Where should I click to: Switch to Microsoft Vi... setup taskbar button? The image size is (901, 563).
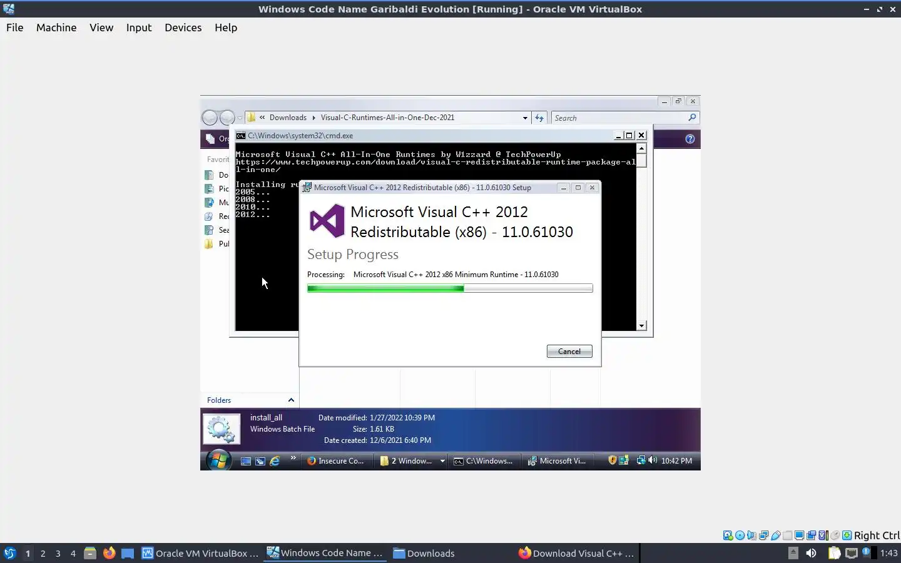(557, 461)
